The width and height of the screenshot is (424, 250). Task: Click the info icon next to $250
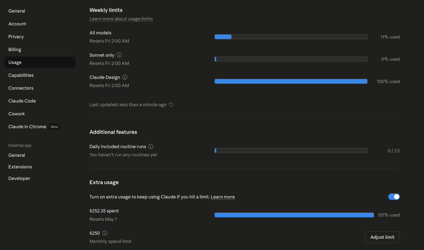click(105, 233)
